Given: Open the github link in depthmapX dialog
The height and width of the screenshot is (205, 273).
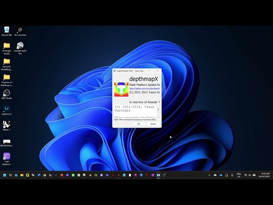Looking at the screenshot, I should point(145,88).
